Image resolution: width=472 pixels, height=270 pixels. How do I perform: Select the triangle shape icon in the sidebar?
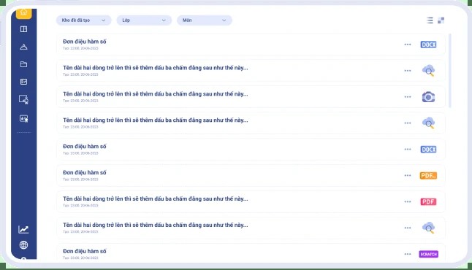pos(23,47)
